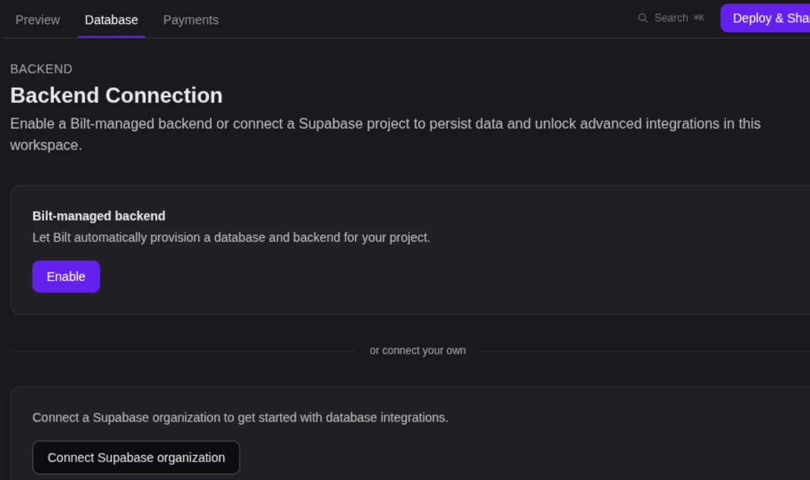The image size is (810, 480).
Task: Click the ⌘K shortcut hint
Action: pyautogui.click(x=699, y=18)
